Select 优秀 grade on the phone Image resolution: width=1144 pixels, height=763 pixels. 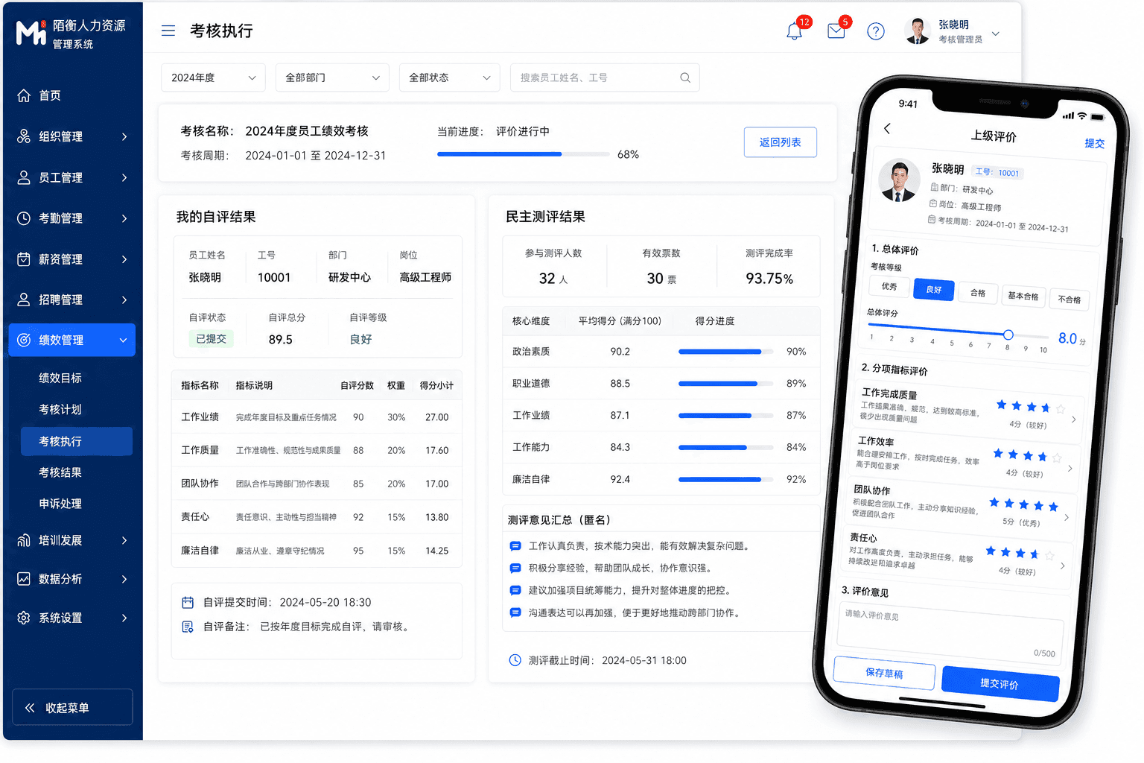coord(889,286)
